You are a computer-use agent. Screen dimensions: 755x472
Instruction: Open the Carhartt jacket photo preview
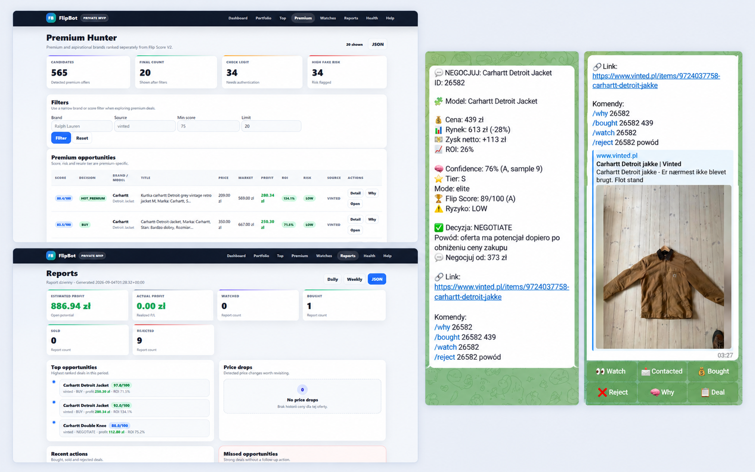[x=664, y=267]
